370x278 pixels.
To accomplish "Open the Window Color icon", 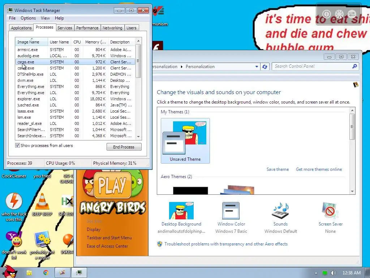I will pyautogui.click(x=231, y=211).
